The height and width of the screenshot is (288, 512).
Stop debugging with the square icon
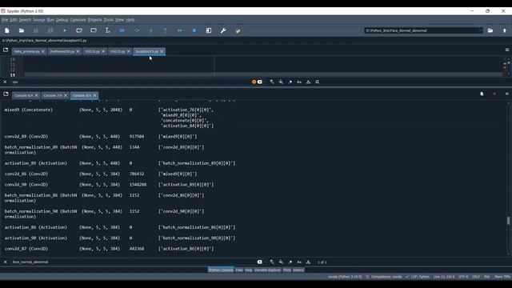tap(194, 30)
